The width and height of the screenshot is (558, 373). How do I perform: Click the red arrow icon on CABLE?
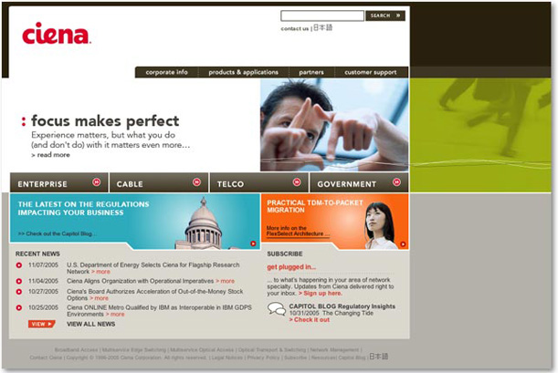pyautogui.click(x=196, y=182)
